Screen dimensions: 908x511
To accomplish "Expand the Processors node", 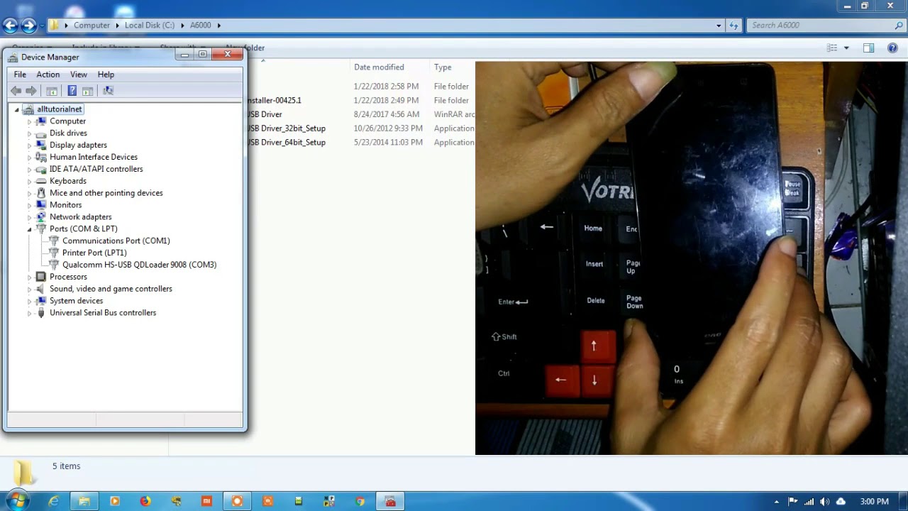I will (x=30, y=278).
